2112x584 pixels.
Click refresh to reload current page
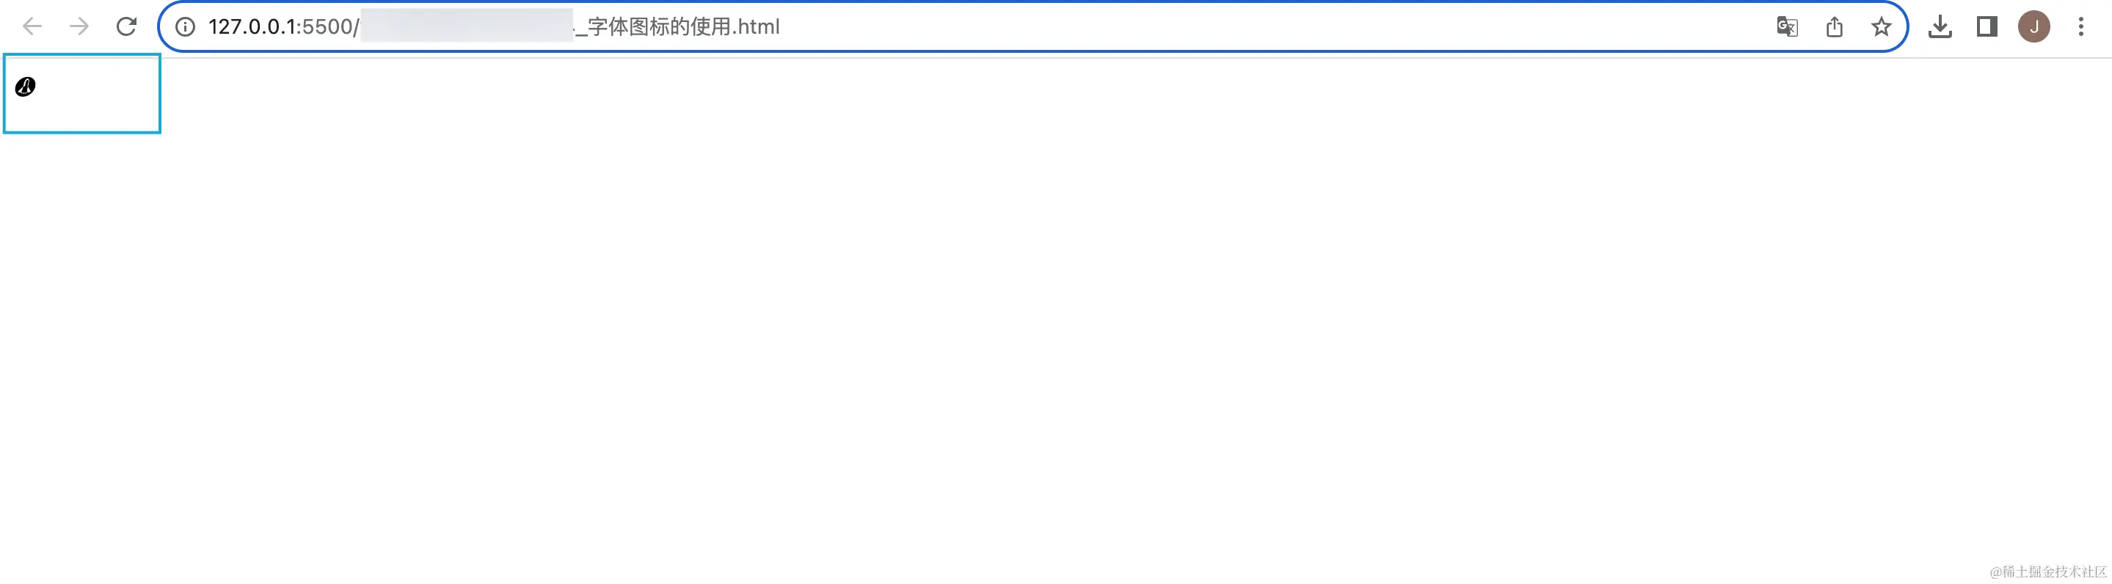127,26
